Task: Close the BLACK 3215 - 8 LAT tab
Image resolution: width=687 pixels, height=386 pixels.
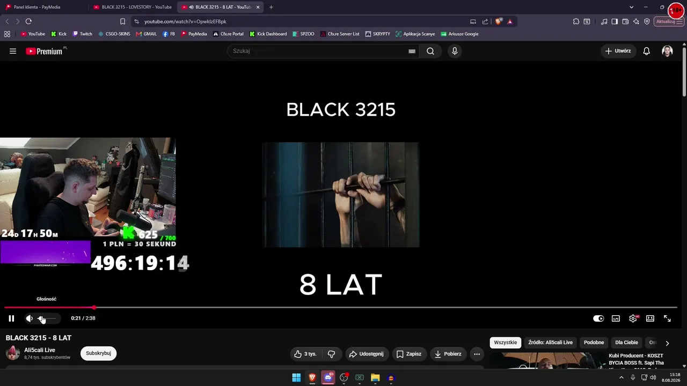Action: (x=258, y=7)
